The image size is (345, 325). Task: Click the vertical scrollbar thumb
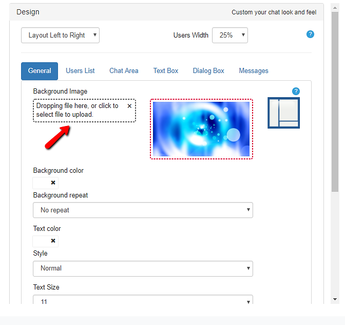pyautogui.click(x=335, y=102)
